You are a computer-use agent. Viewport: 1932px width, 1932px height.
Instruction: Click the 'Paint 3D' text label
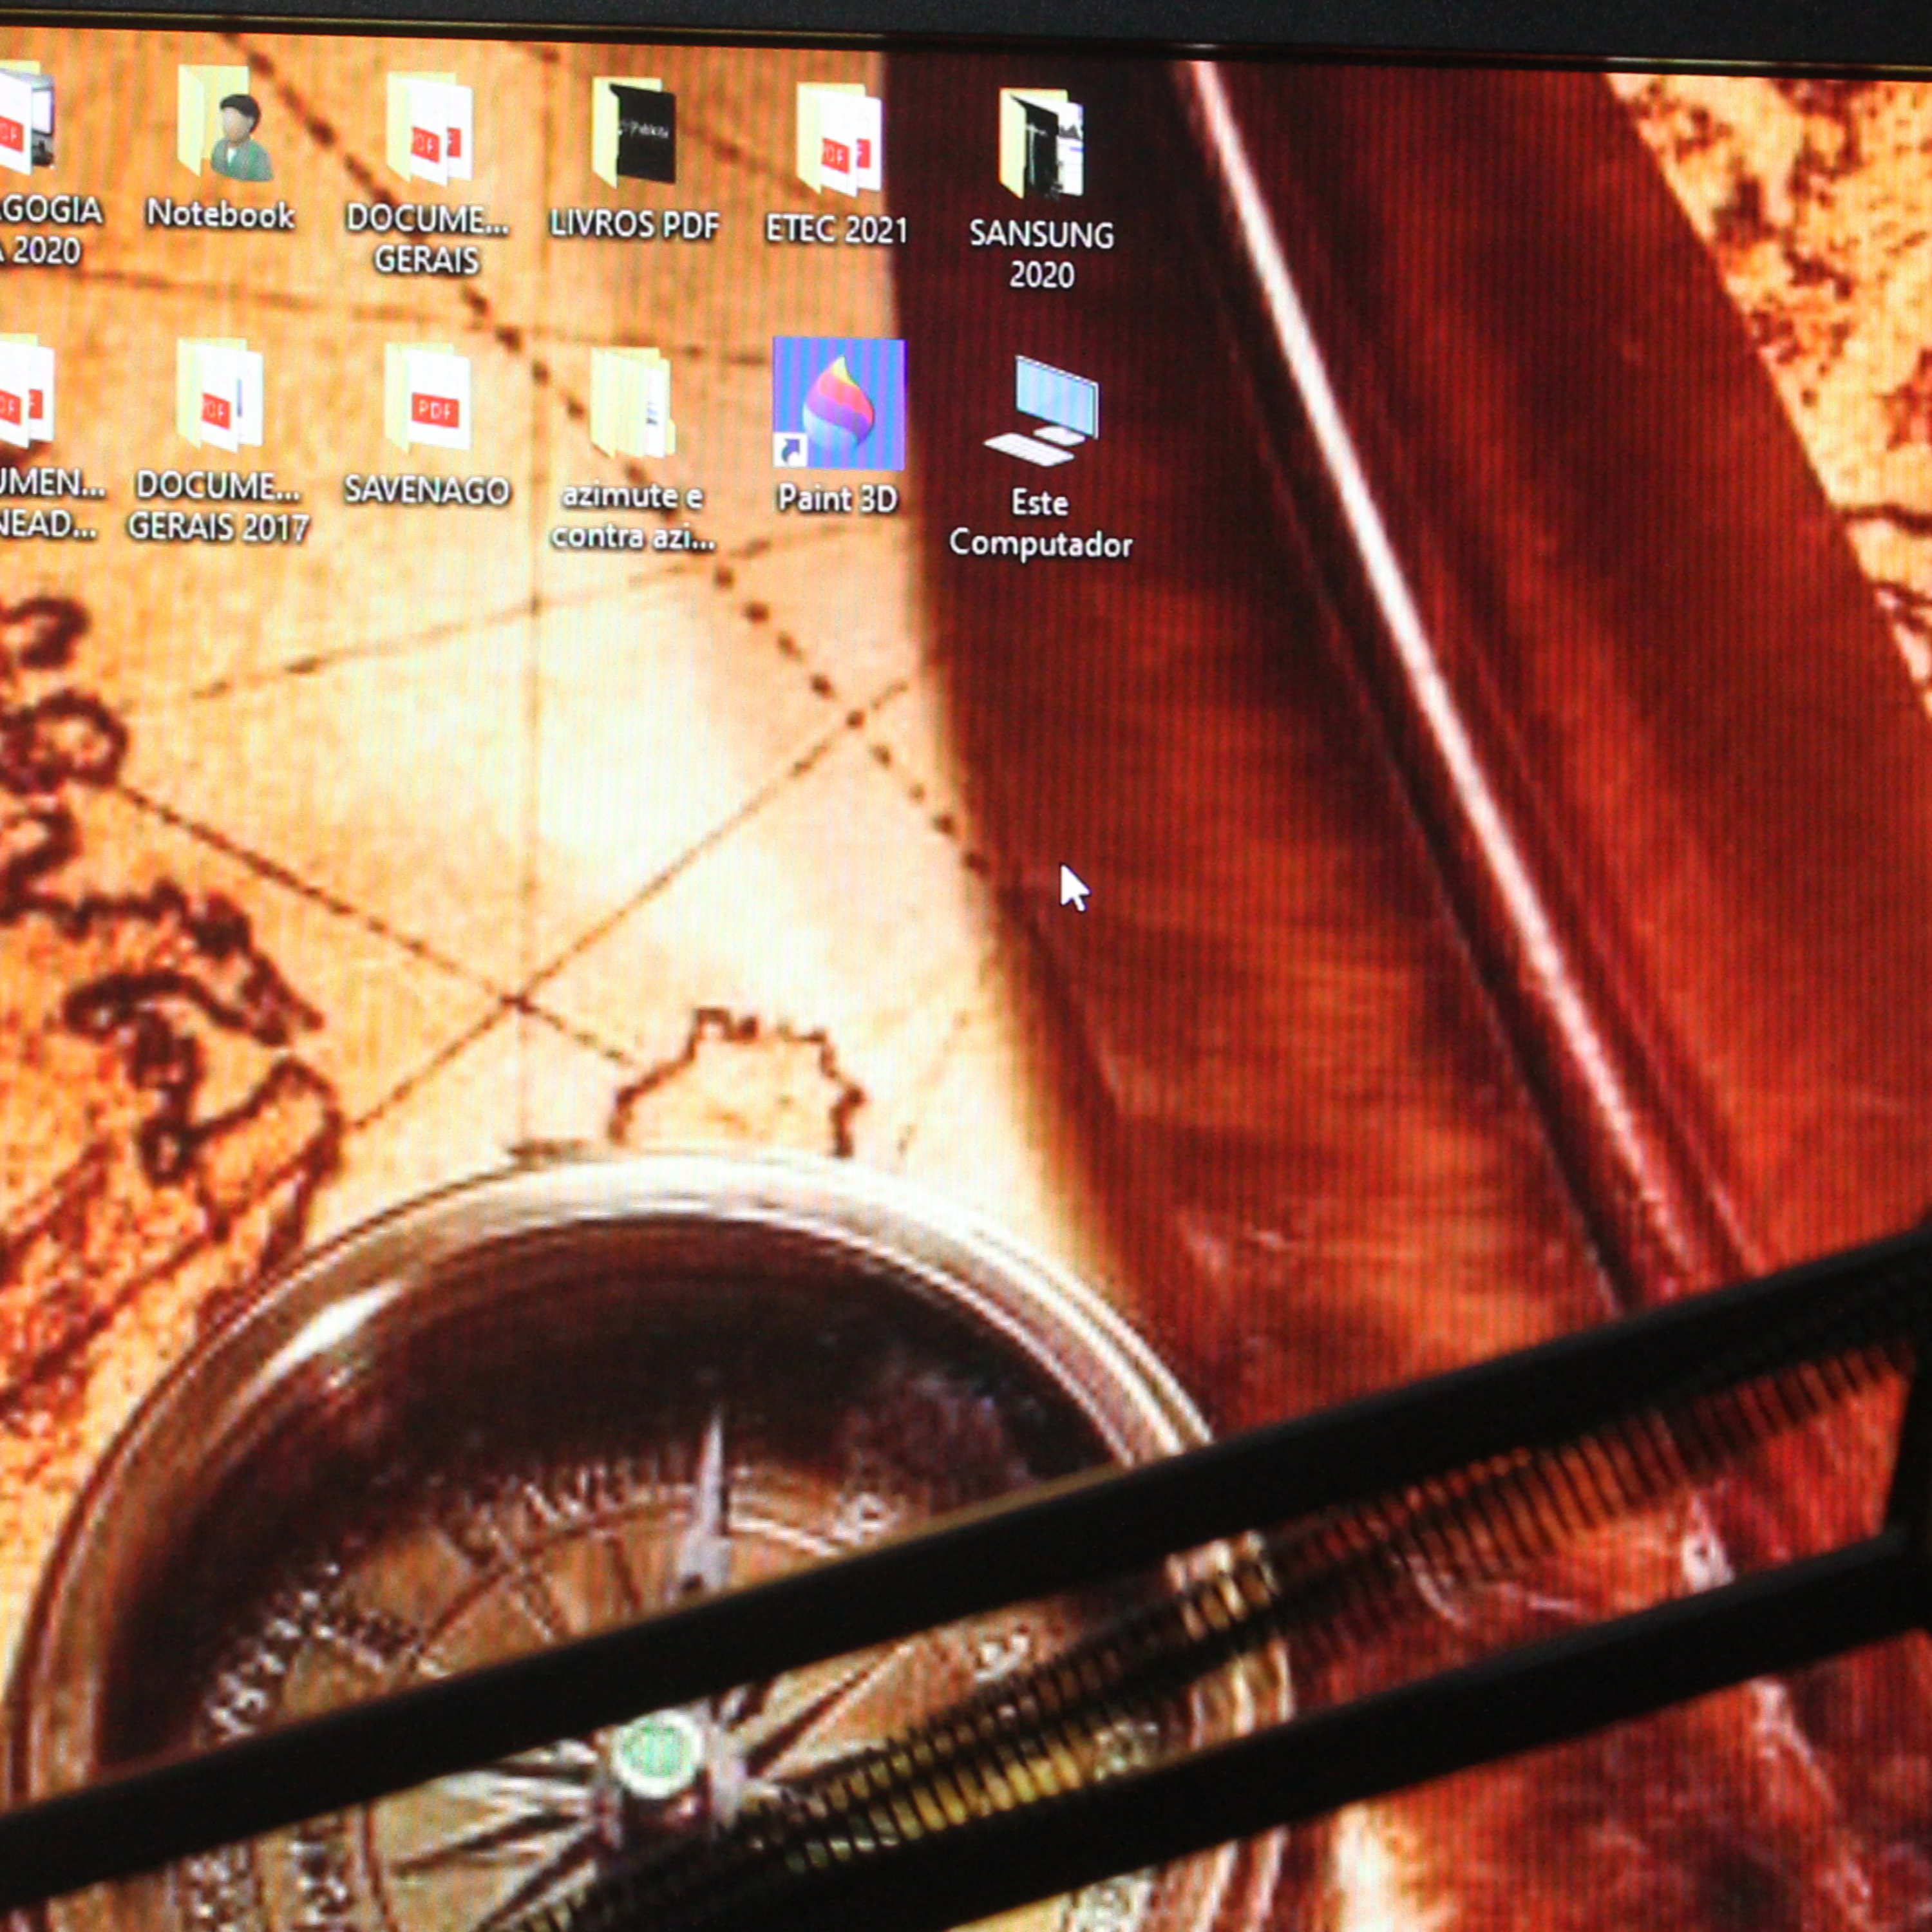tap(838, 499)
